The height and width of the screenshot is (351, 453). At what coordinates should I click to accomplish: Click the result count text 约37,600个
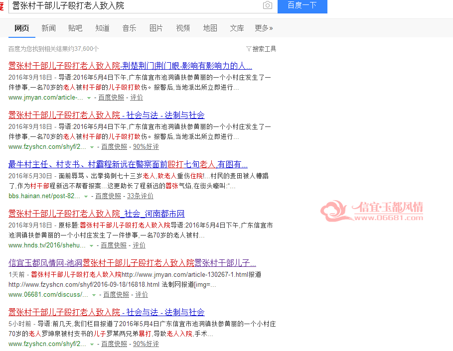pyautogui.click(x=84, y=49)
